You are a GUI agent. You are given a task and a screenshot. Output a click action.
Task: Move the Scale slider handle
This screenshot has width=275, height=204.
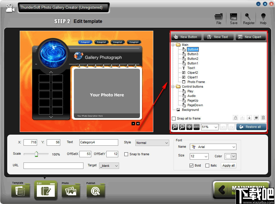36,154
